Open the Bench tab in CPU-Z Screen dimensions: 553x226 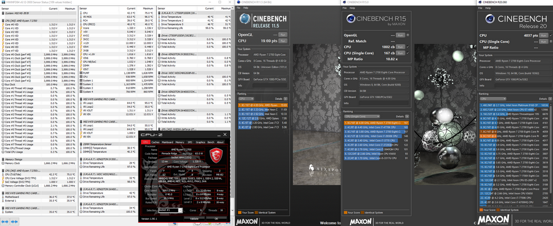211,142
